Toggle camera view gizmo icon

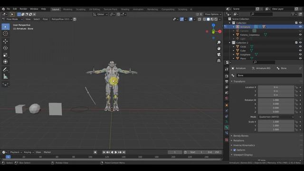click(x=218, y=55)
